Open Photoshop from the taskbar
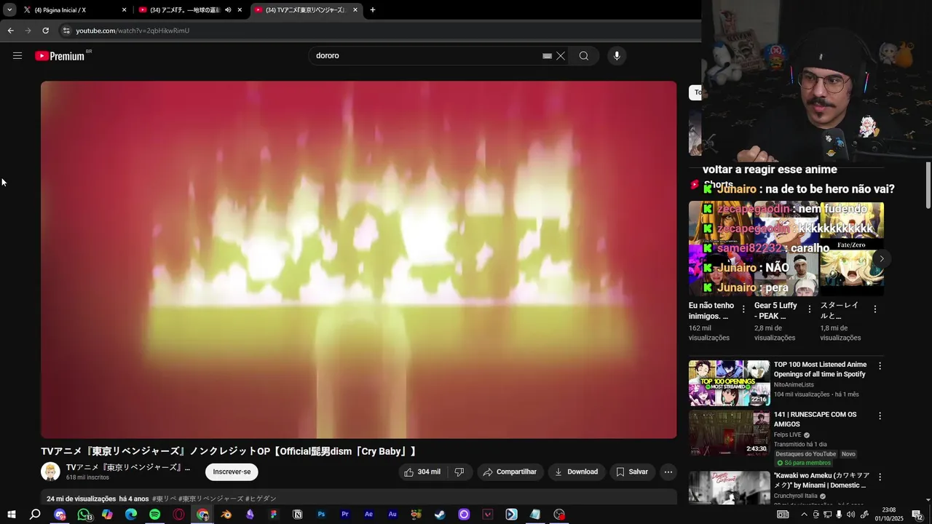Viewport: 932px width, 524px height. click(x=321, y=515)
